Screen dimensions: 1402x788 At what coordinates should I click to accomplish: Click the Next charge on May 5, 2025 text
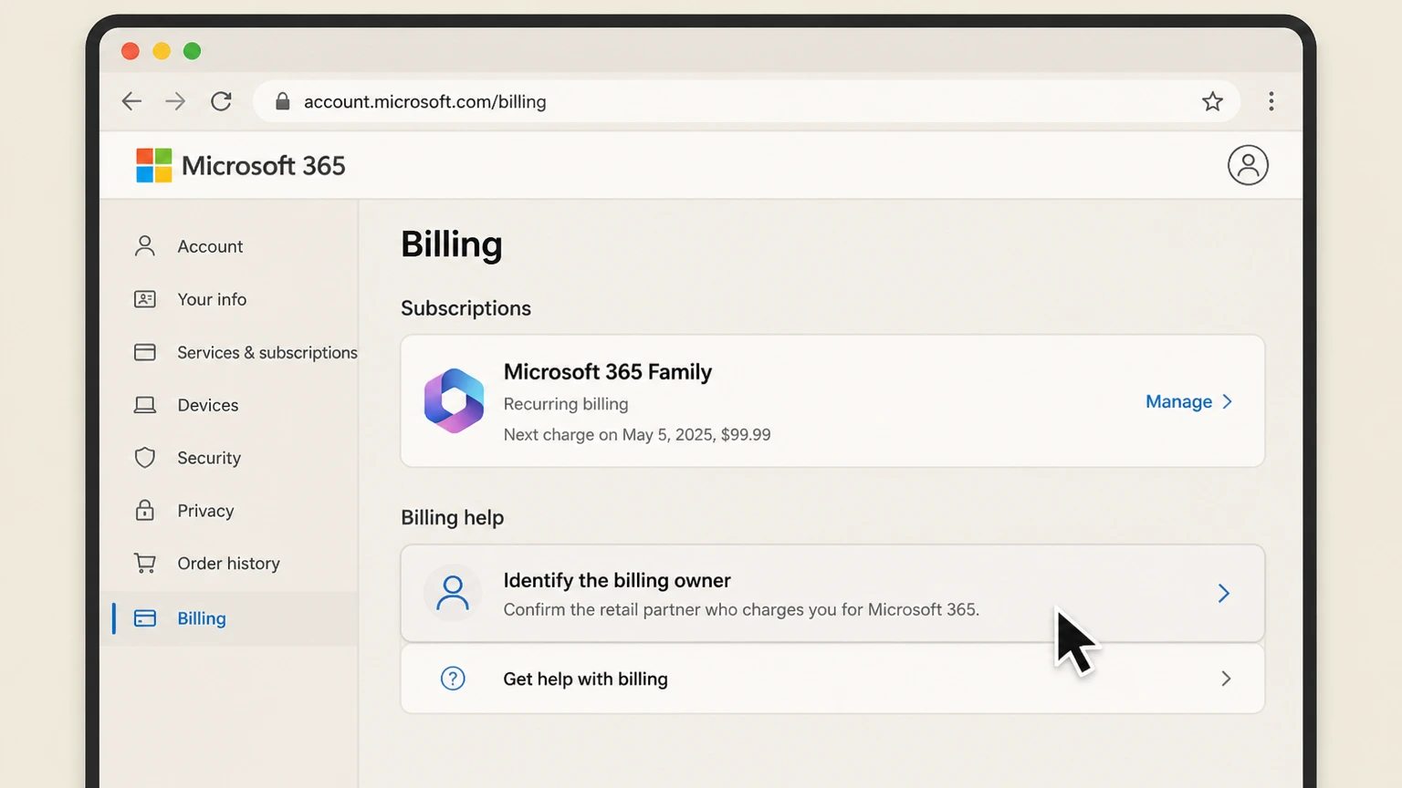637,435
